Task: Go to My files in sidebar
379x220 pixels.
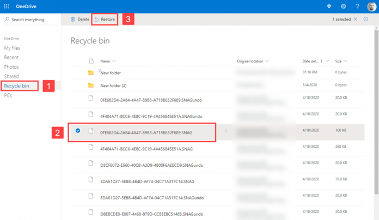Action: click(x=12, y=48)
